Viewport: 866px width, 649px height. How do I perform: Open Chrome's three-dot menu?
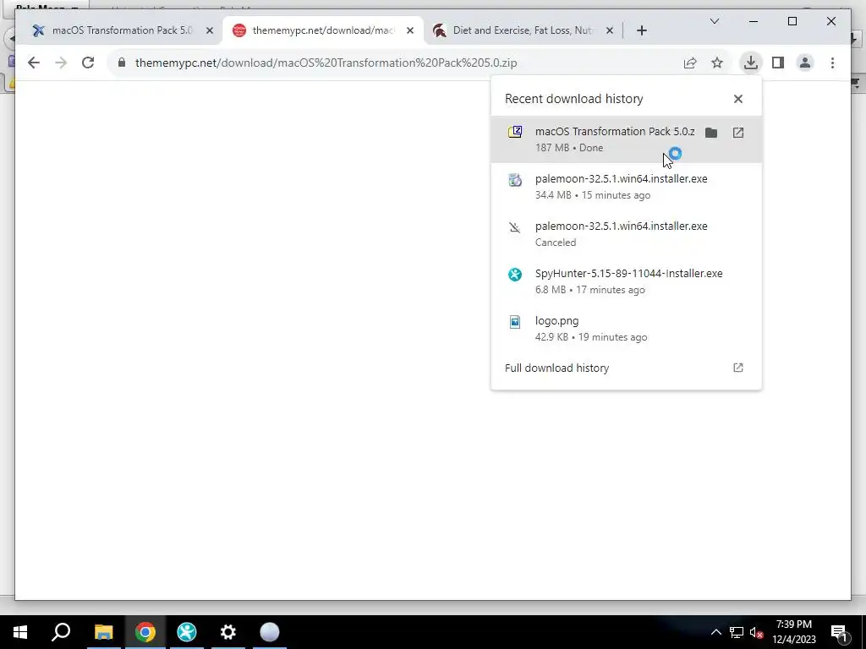pyautogui.click(x=832, y=63)
